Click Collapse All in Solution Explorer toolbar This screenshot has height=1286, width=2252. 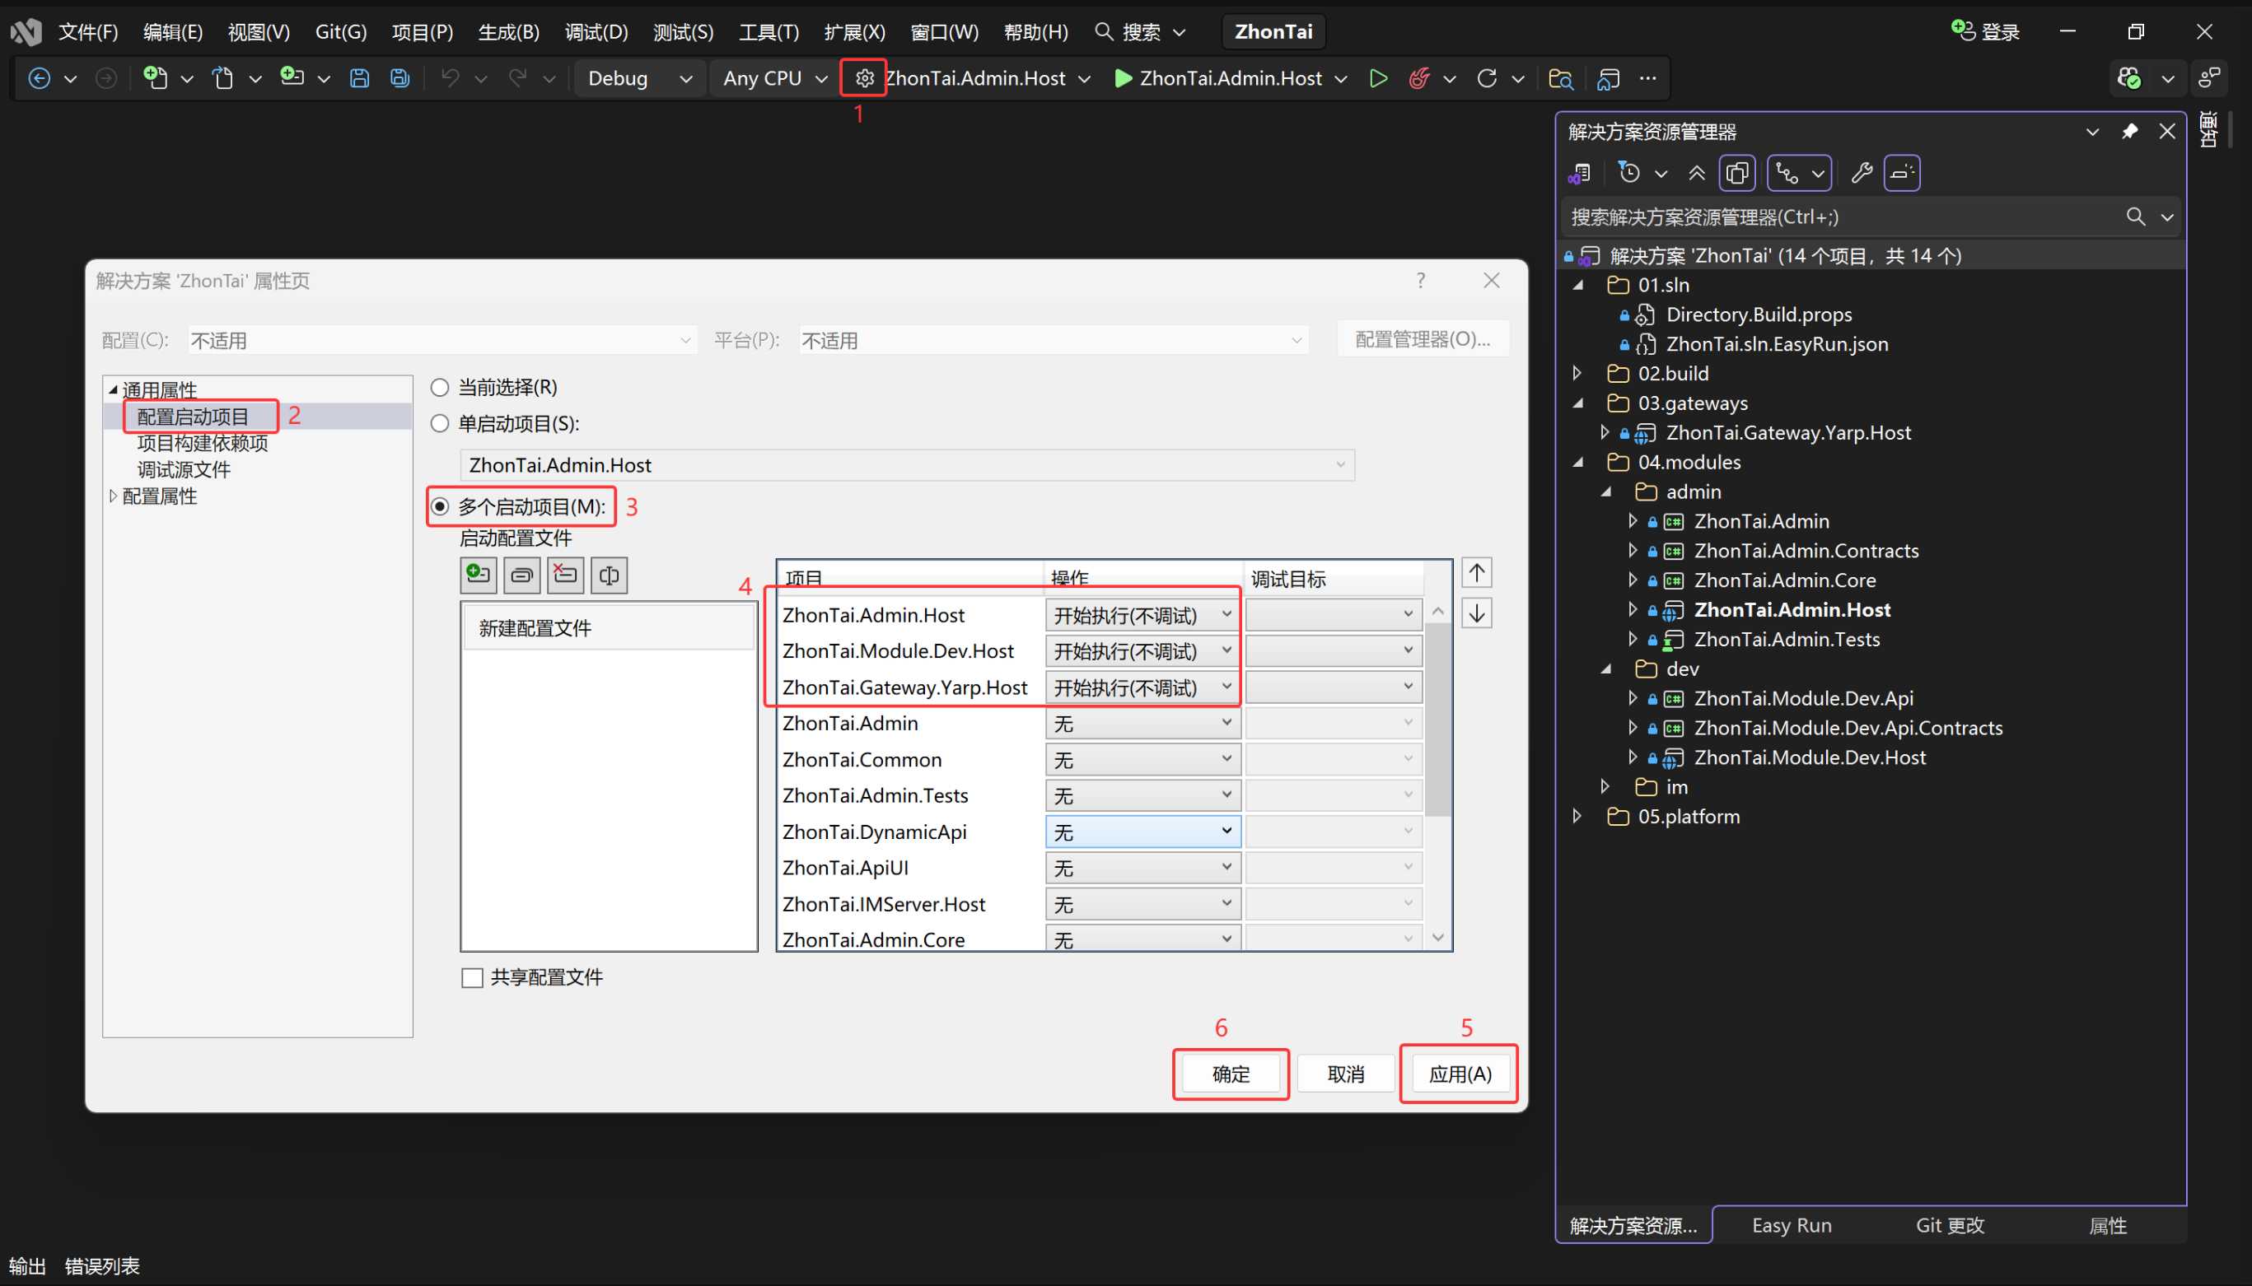tap(1696, 173)
